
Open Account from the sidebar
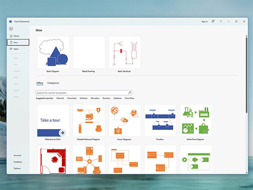[17, 155]
